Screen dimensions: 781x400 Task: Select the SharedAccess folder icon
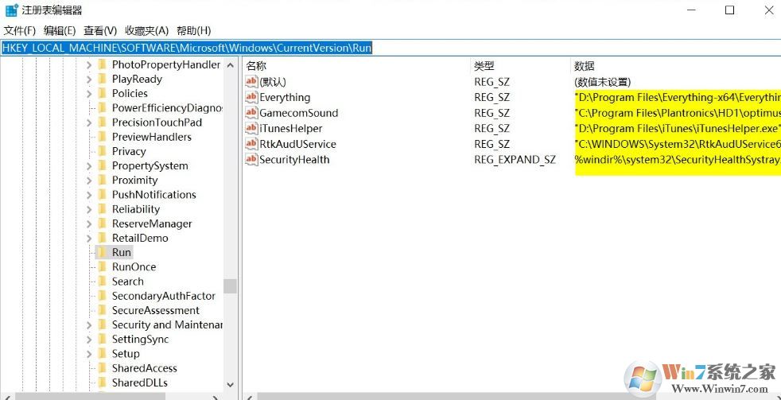click(102, 367)
